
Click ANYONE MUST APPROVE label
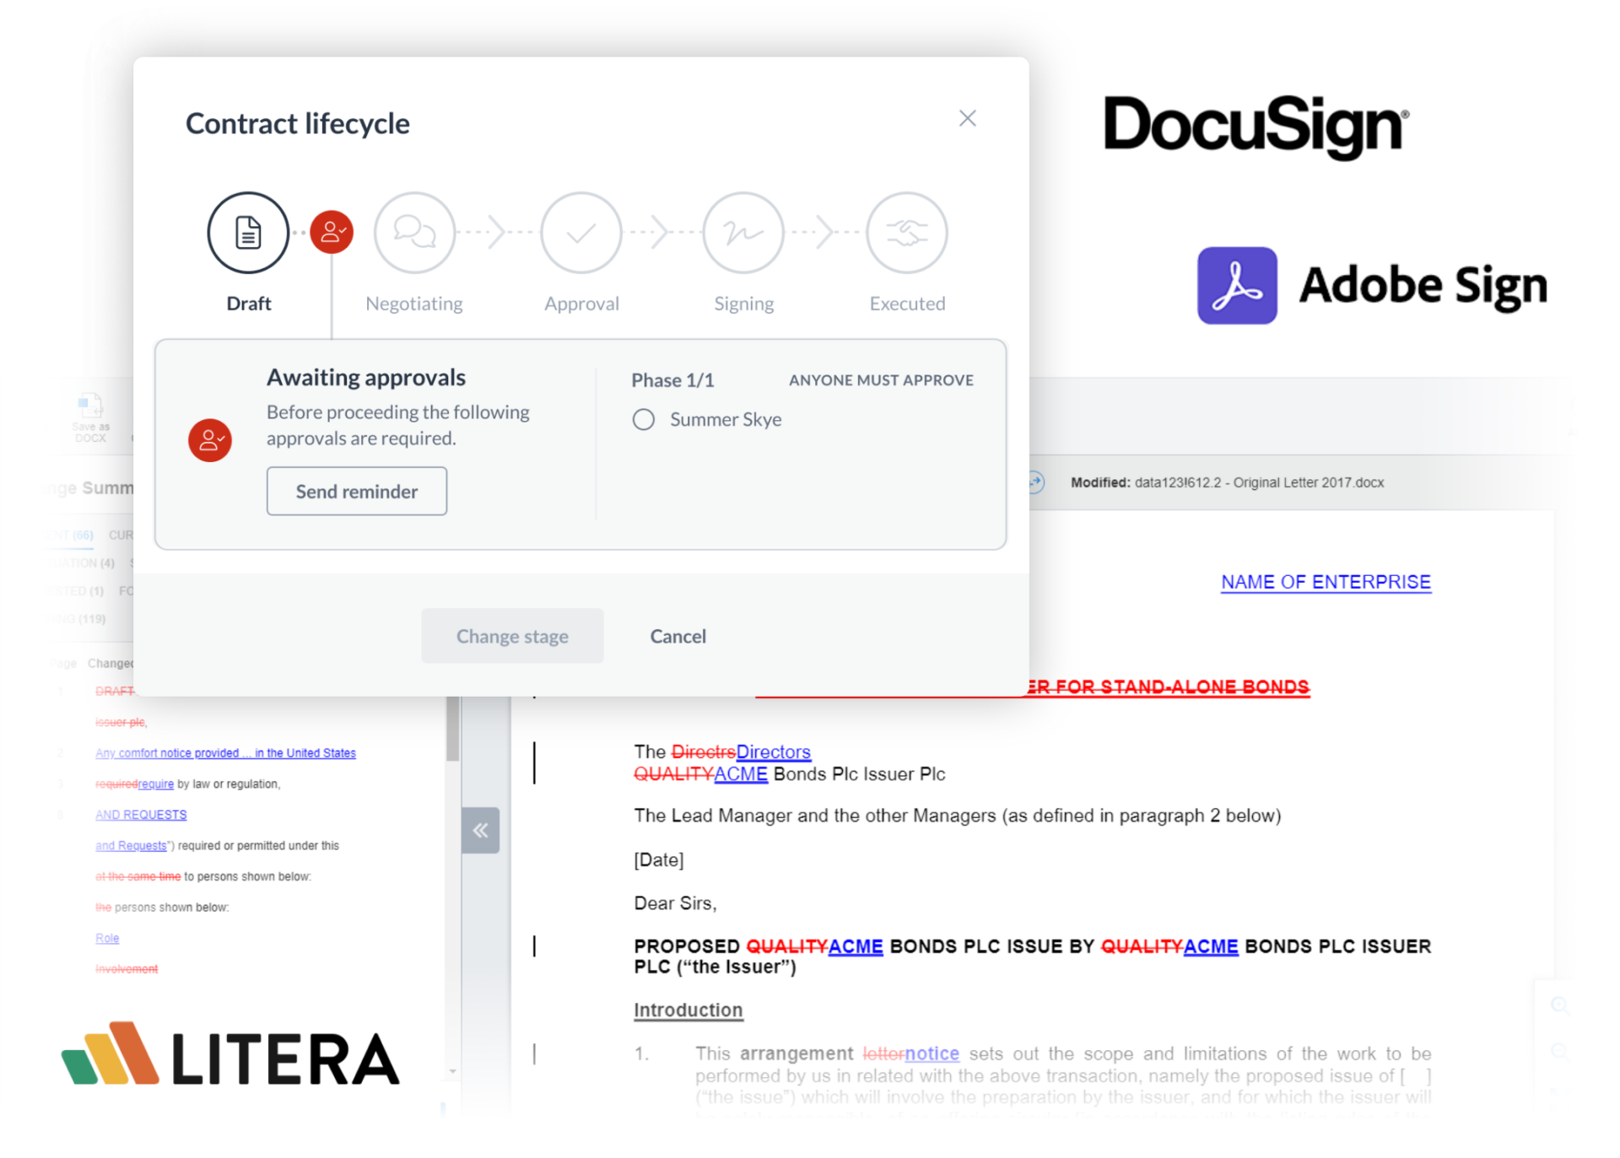point(881,380)
